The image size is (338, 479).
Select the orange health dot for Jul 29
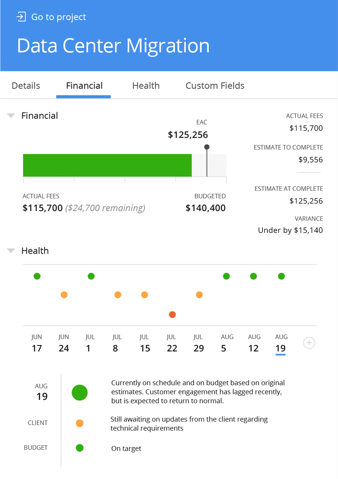[199, 294]
